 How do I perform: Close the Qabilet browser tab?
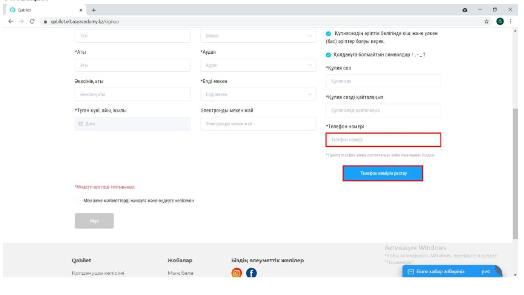coord(81,10)
